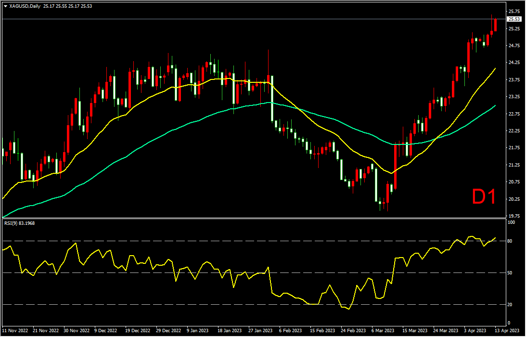Click the 20.25 price axis label

point(513,199)
